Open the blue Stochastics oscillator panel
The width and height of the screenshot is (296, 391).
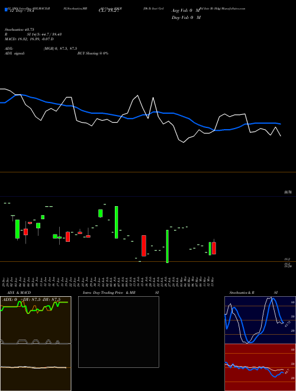tap(260, 320)
